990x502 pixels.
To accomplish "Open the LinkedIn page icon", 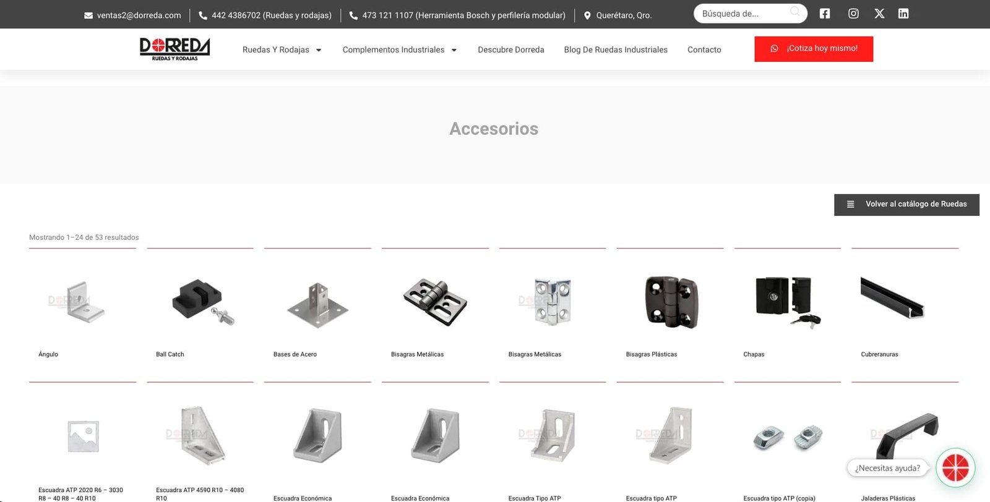I will coord(903,14).
